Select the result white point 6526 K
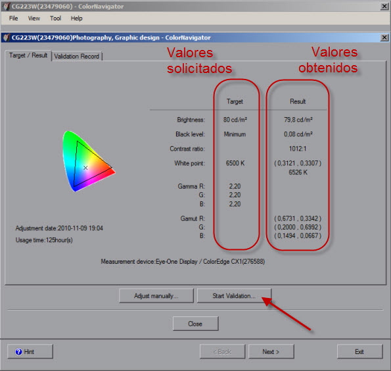Image resolution: width=391 pixels, height=371 pixels. 298,172
